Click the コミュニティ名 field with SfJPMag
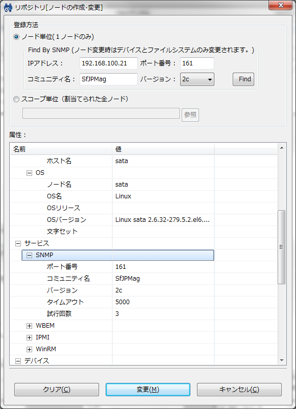The image size is (296, 409). tap(109, 79)
